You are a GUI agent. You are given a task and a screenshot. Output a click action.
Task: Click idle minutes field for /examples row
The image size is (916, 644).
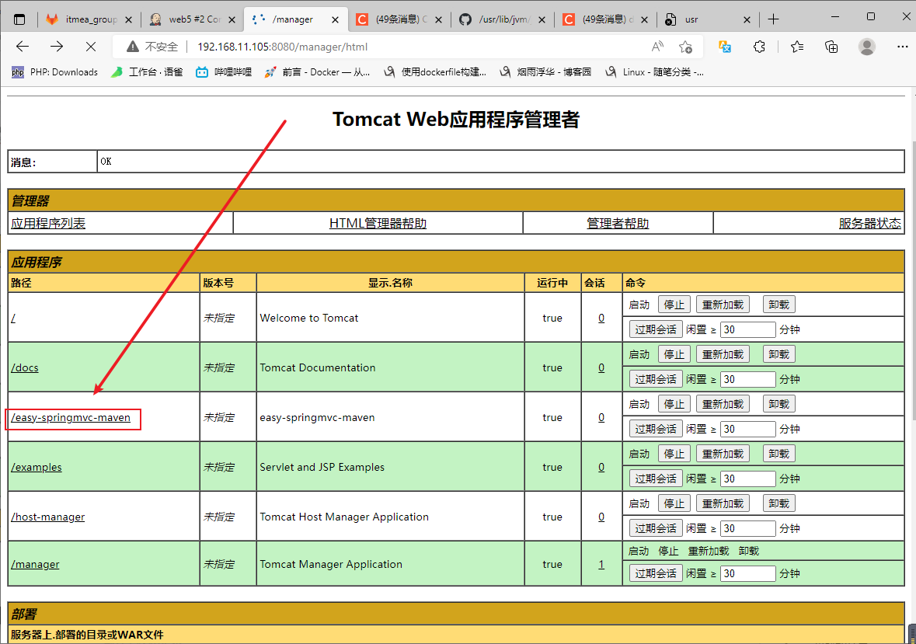point(747,479)
